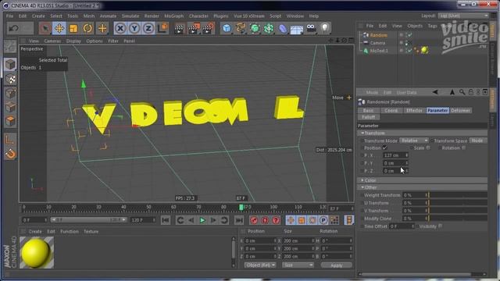
Task: Go to start of timeline
Action: click(x=166, y=220)
